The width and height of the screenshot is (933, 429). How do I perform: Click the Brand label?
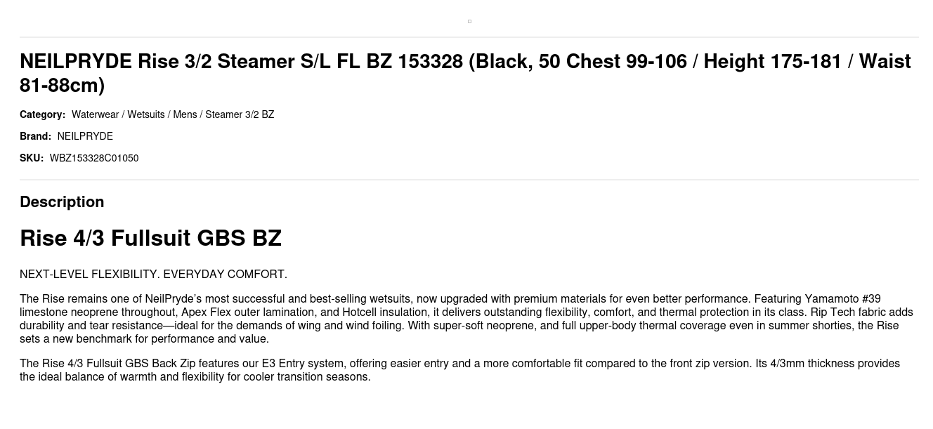[x=35, y=136]
